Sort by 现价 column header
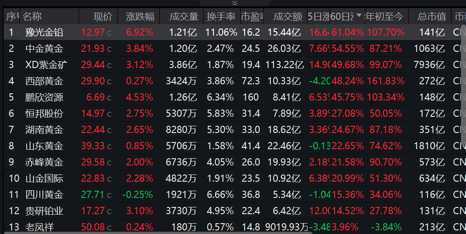This screenshot has height=234, width=466. [x=103, y=17]
